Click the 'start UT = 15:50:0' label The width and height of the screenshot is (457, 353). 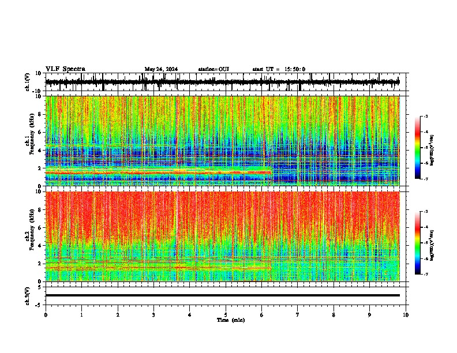279,69
